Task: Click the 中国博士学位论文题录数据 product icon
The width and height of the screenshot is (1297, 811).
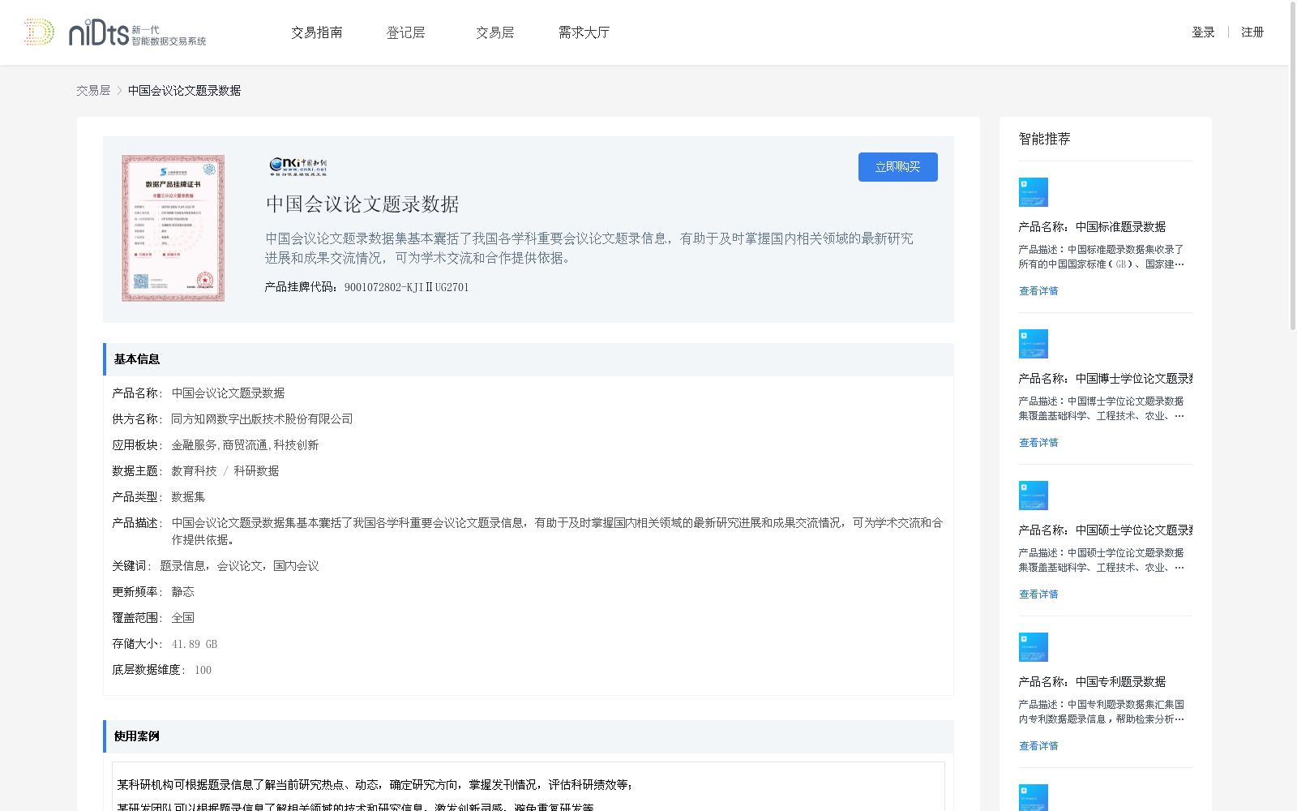Action: [x=1034, y=344]
